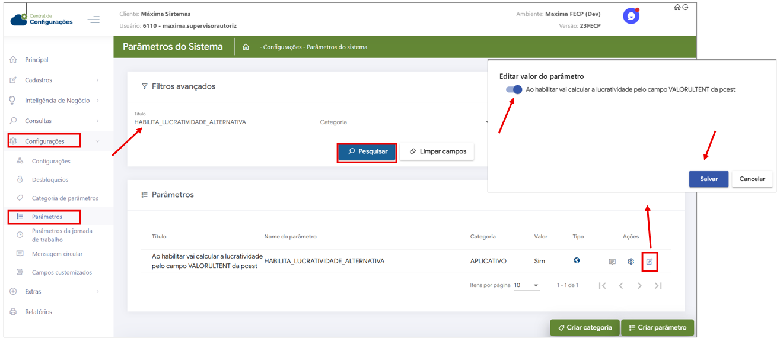Image resolution: width=780 pixels, height=345 pixels.
Task: Click the globe type icon in row
Action: point(577,261)
